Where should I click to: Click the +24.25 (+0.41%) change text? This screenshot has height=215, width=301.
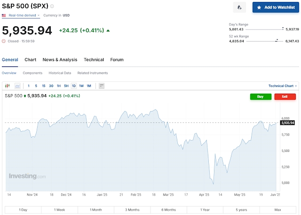tap(81, 30)
